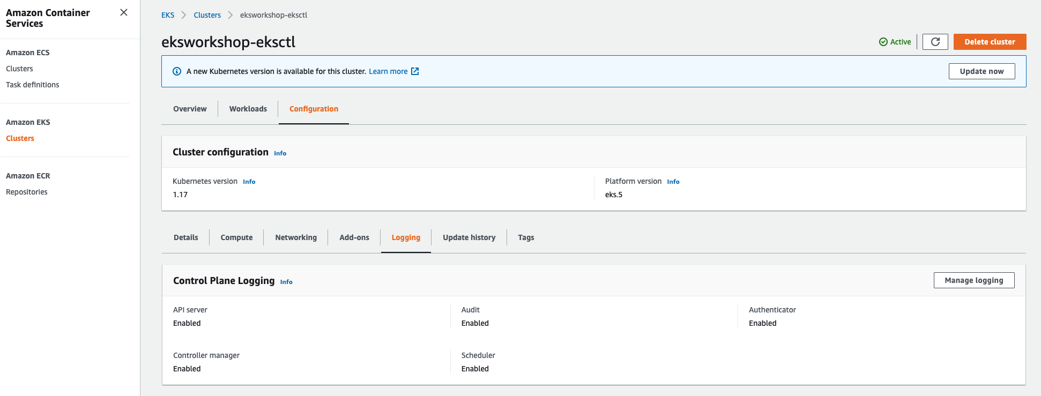
Task: Open Task definitions in the sidebar
Action: coord(33,85)
